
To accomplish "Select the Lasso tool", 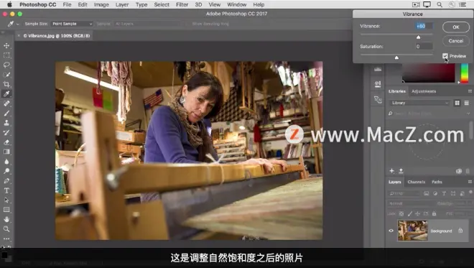I will [6, 65].
